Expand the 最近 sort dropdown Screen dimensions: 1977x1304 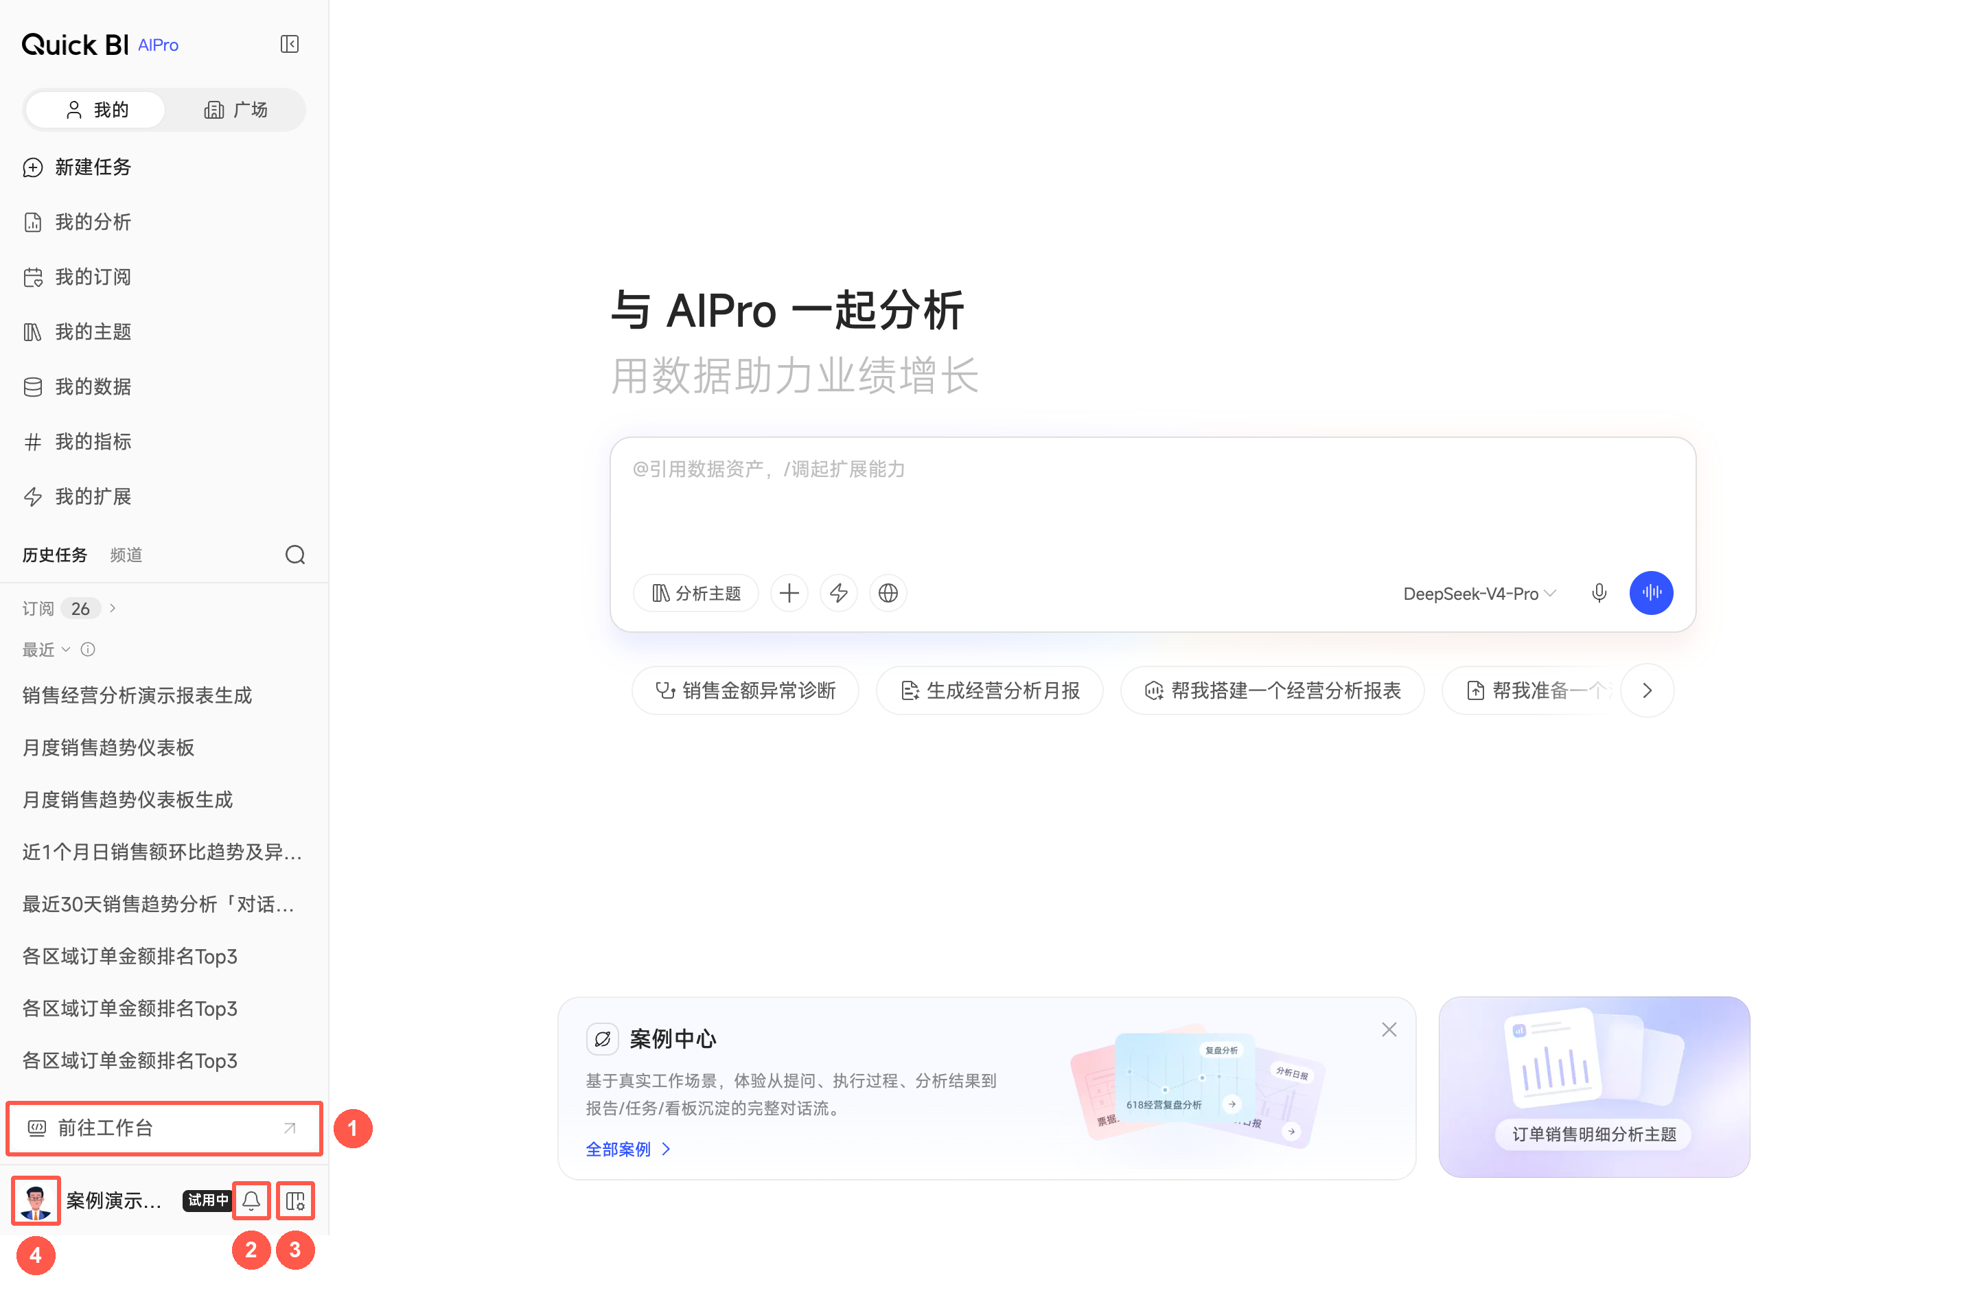tap(47, 649)
